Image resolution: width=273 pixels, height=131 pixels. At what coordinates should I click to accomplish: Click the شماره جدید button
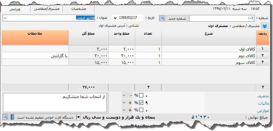(x=177, y=18)
